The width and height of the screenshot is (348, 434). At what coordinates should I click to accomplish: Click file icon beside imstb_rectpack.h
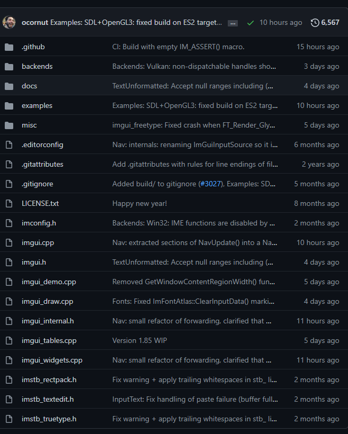point(9,380)
